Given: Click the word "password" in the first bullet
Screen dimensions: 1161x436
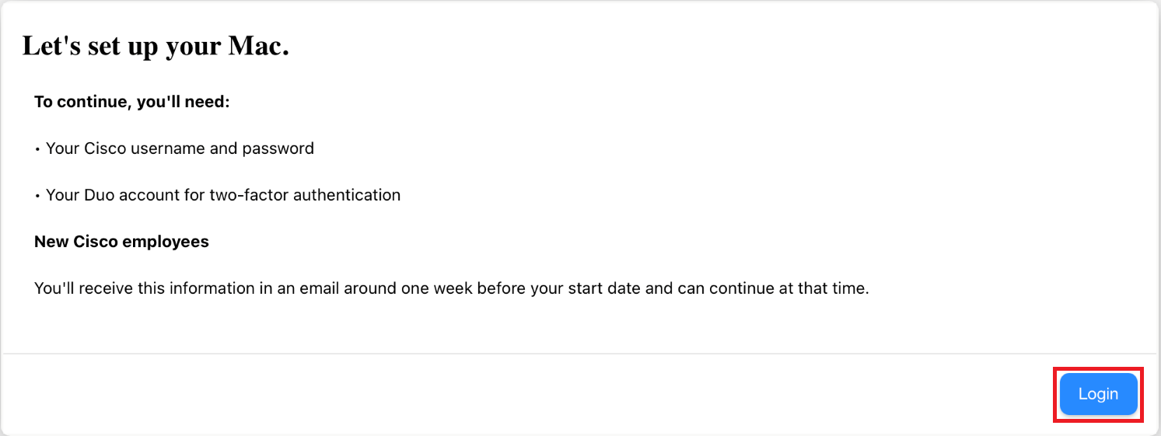Looking at the screenshot, I should 278,148.
